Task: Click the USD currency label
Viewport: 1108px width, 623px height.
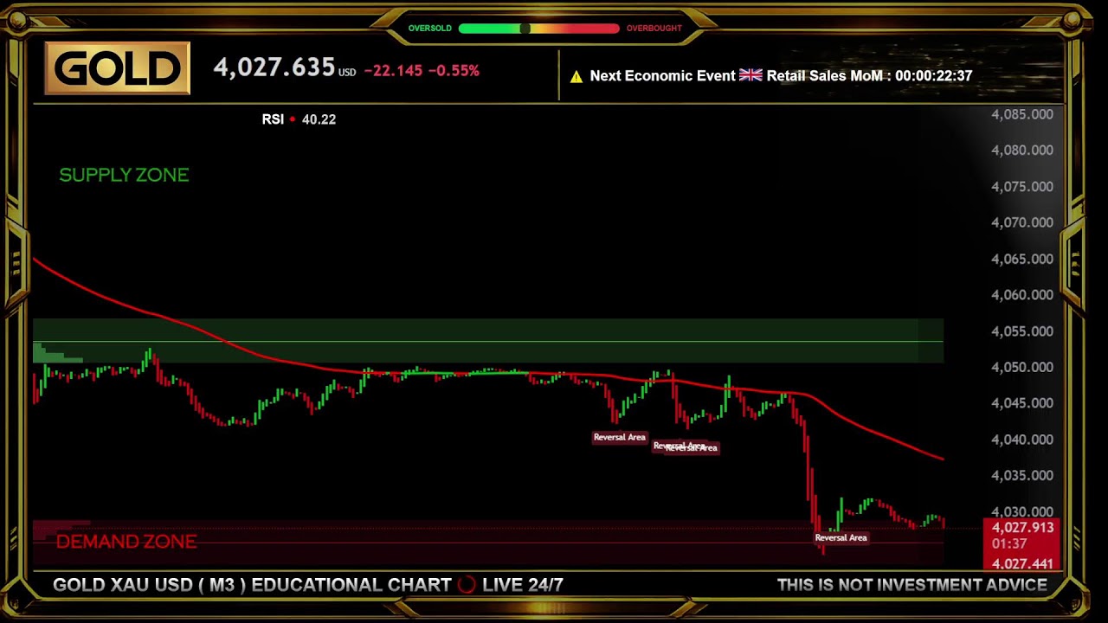Action: click(347, 73)
